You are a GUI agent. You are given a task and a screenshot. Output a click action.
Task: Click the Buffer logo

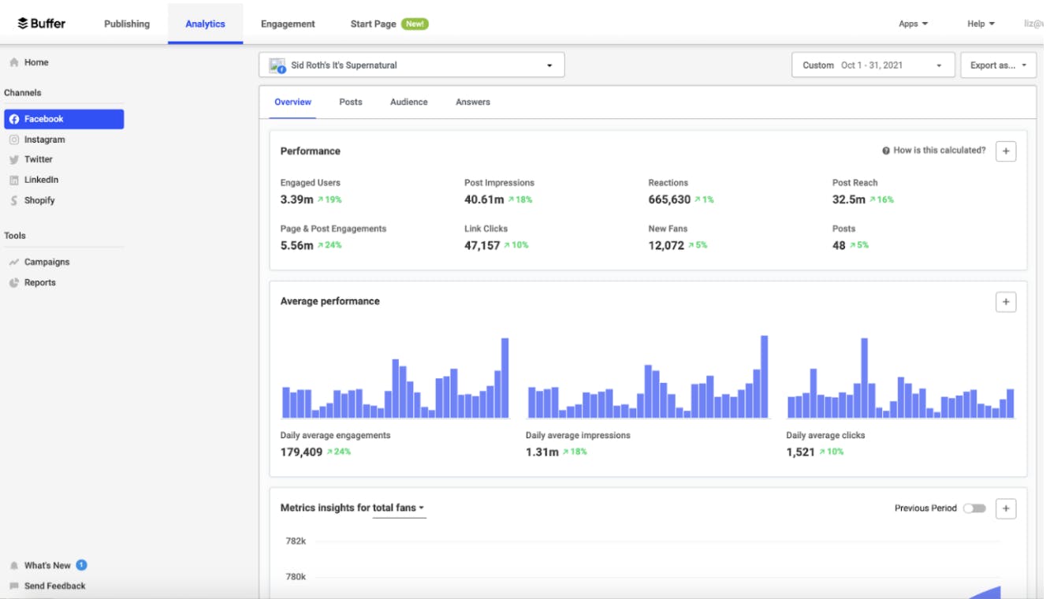click(41, 24)
